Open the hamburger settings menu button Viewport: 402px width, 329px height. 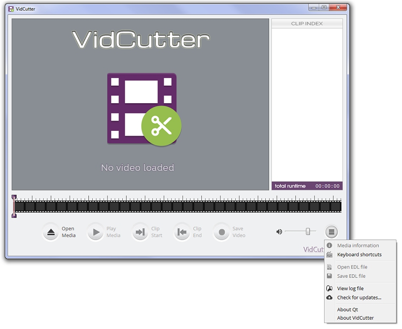tap(331, 232)
